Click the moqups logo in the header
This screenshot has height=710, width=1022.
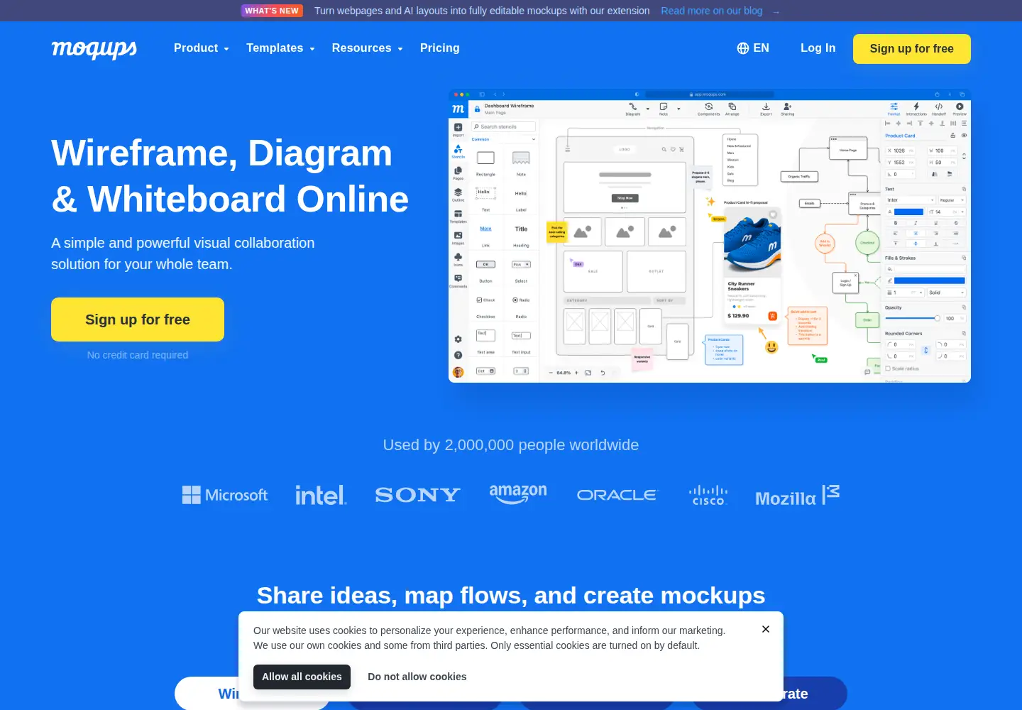[94, 48]
